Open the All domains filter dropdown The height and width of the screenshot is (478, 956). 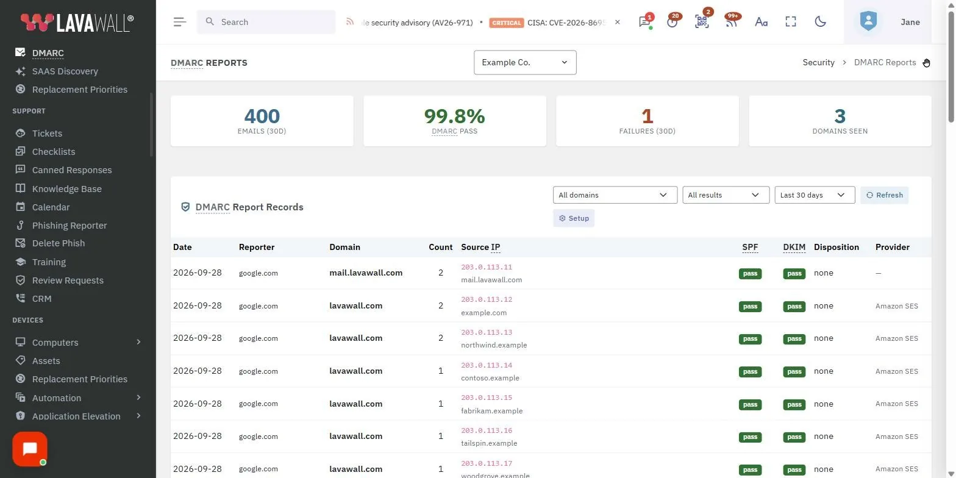point(615,195)
